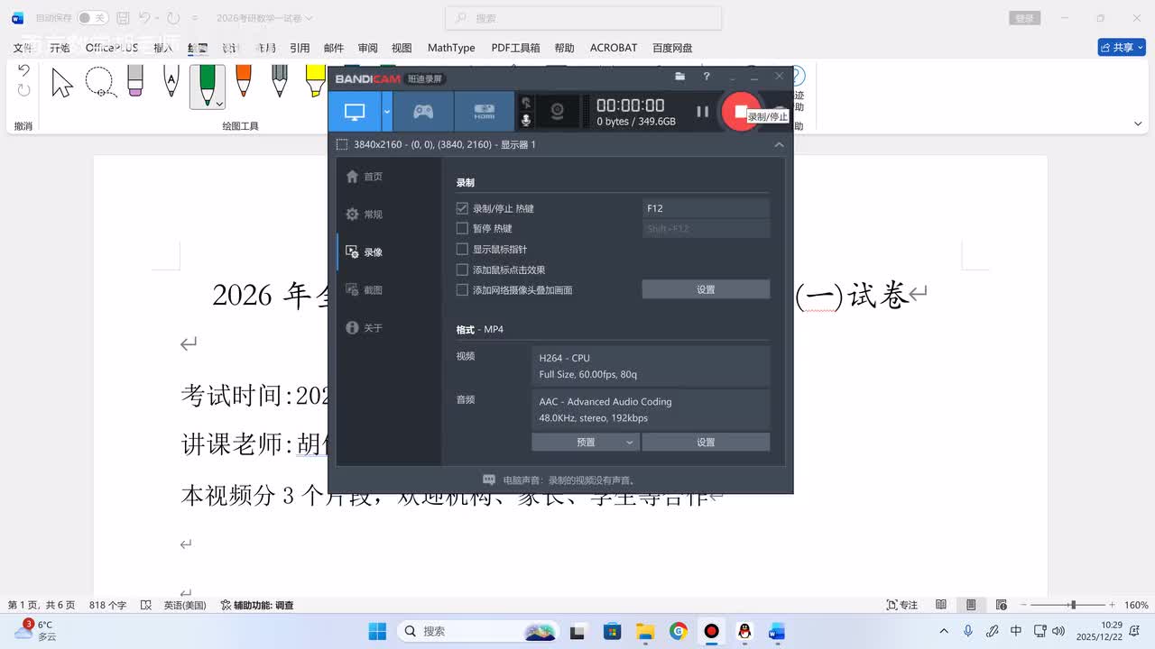Viewport: 1155px width, 649px height.
Task: Open Bandicam help question mark
Action: coord(707,77)
